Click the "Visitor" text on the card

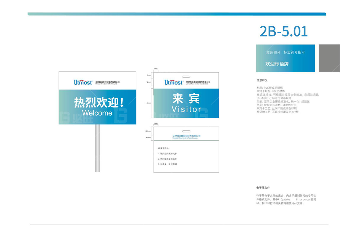(186, 109)
